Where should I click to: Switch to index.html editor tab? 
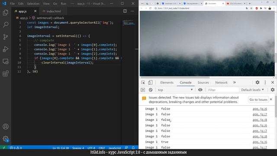54,11
